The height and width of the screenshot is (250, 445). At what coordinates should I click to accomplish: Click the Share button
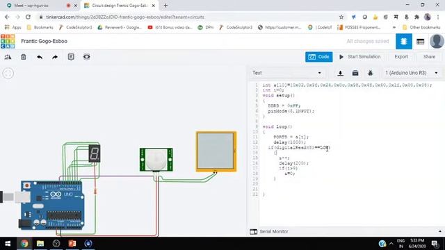pos(429,57)
